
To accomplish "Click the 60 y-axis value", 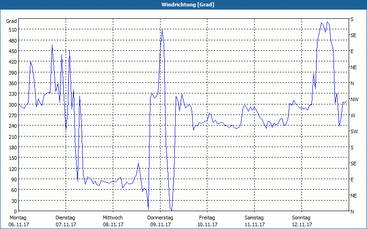I will point(14,190).
